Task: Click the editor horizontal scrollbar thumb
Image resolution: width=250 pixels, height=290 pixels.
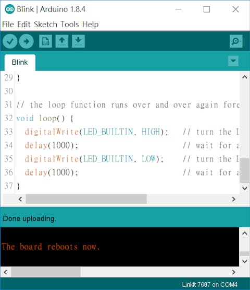Action: click(86, 199)
